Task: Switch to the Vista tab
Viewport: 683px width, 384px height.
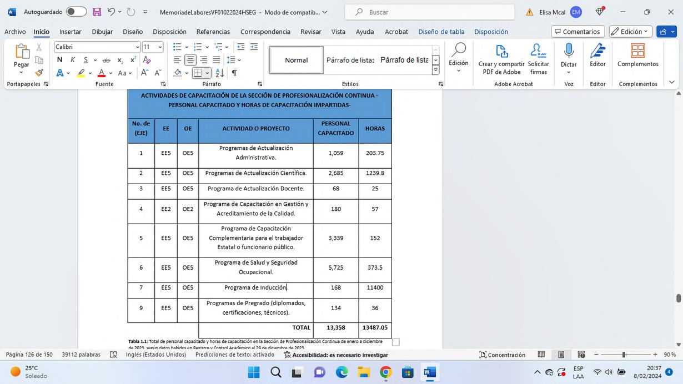Action: (x=338, y=32)
